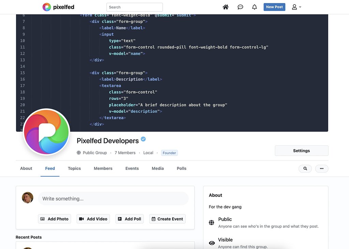
Task: Focus the top Search field
Action: click(x=134, y=7)
